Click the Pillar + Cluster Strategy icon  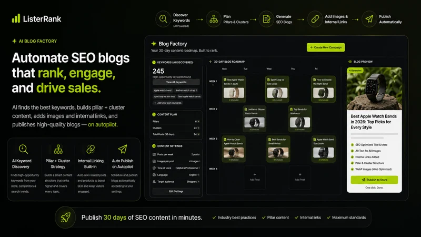coord(58,149)
